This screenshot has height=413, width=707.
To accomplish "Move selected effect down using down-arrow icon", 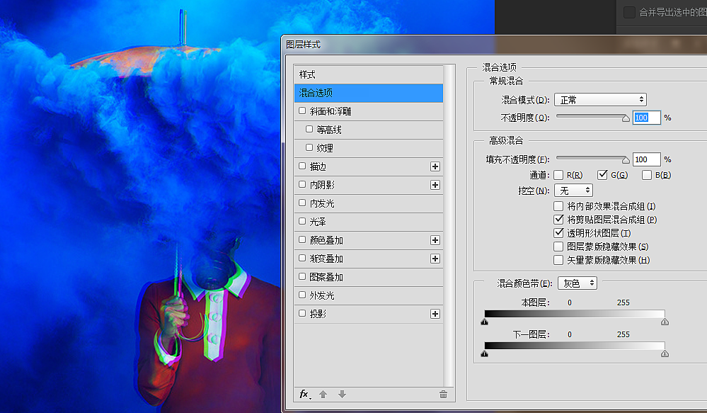I will click(x=342, y=395).
